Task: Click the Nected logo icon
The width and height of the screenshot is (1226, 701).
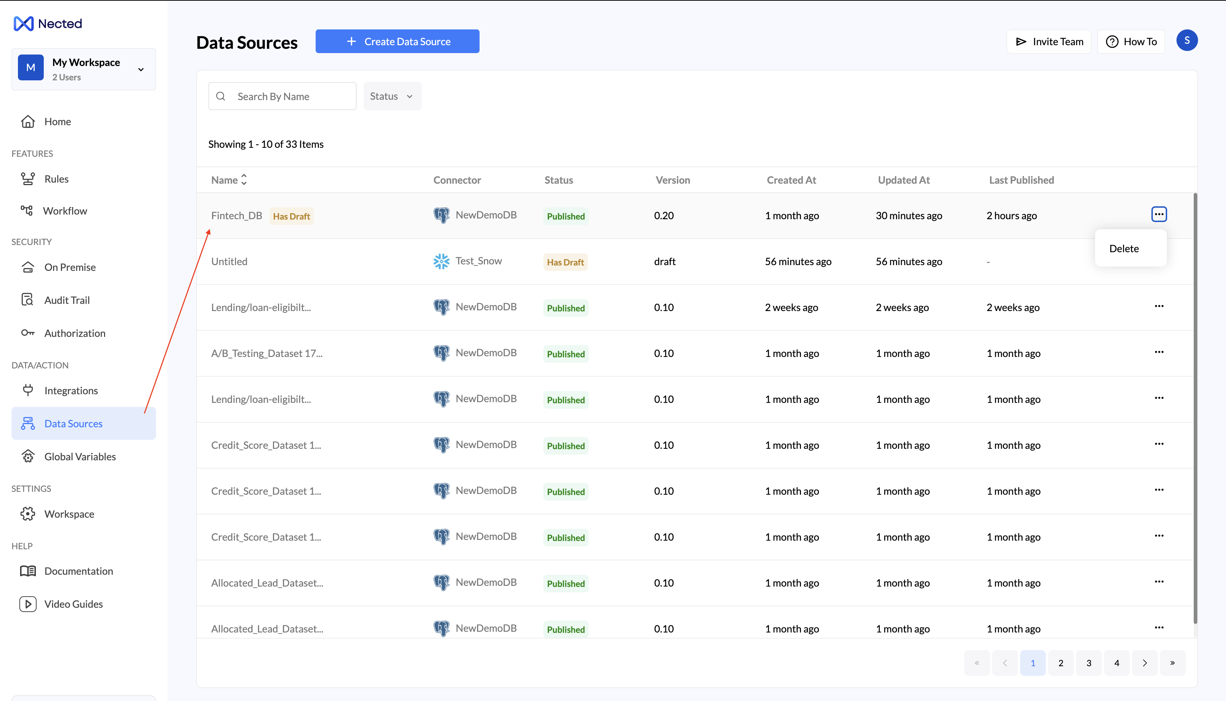Action: (x=23, y=24)
